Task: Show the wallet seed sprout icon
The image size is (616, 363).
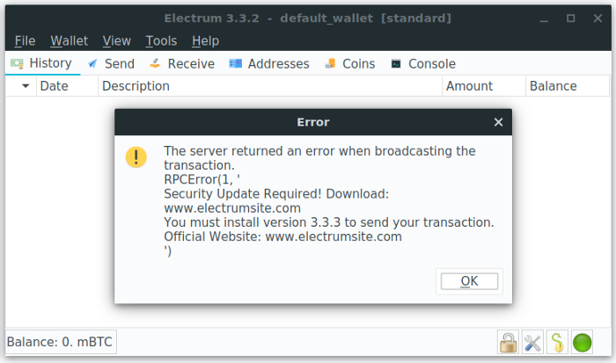Action: click(x=557, y=342)
